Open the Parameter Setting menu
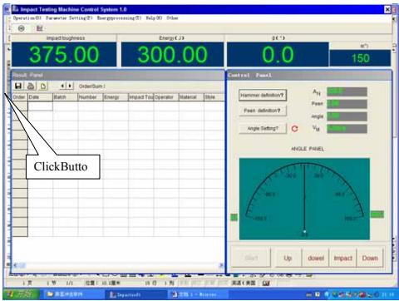The height and width of the screenshot is (301, 399). (69, 18)
